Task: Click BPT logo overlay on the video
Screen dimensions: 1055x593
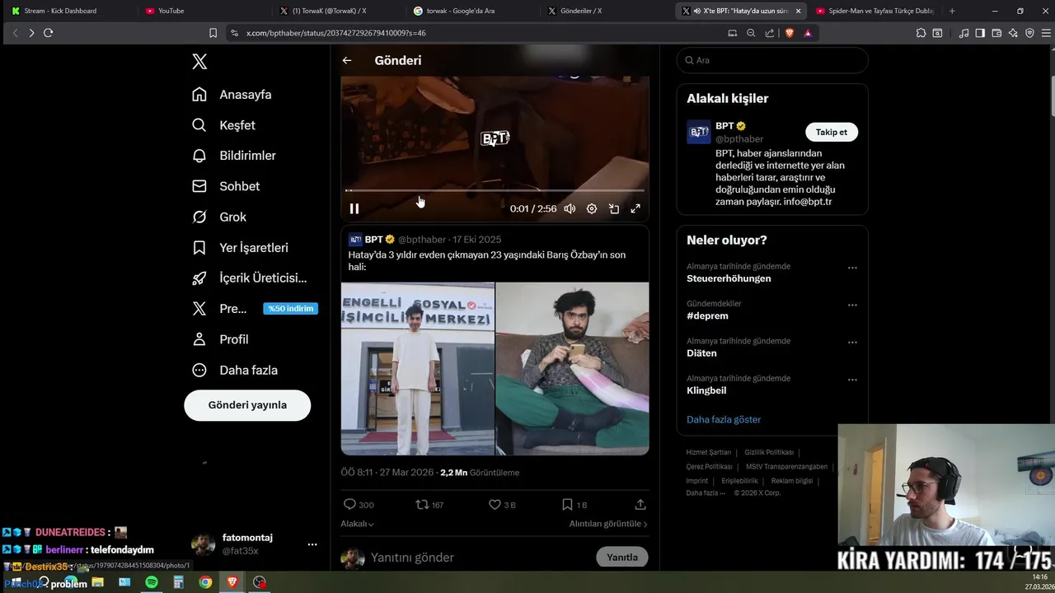Action: [x=495, y=138]
